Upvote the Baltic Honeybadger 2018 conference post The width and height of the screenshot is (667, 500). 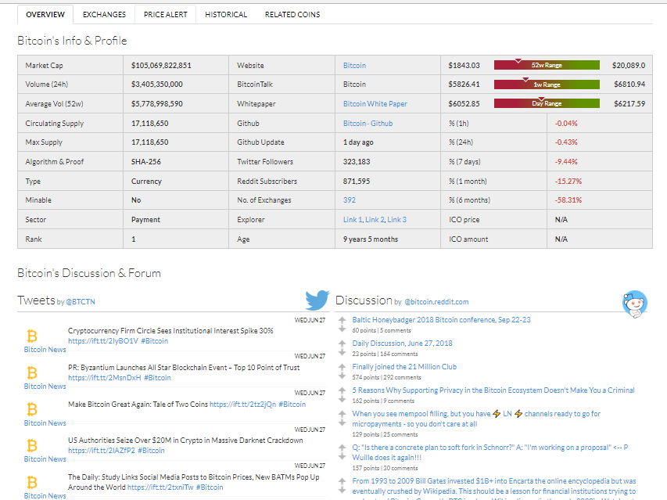(342, 319)
